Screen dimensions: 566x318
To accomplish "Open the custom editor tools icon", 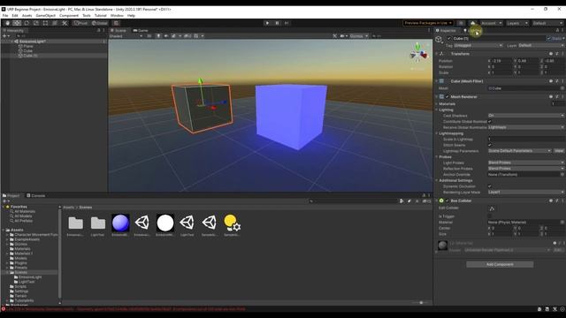I will click(65, 23).
